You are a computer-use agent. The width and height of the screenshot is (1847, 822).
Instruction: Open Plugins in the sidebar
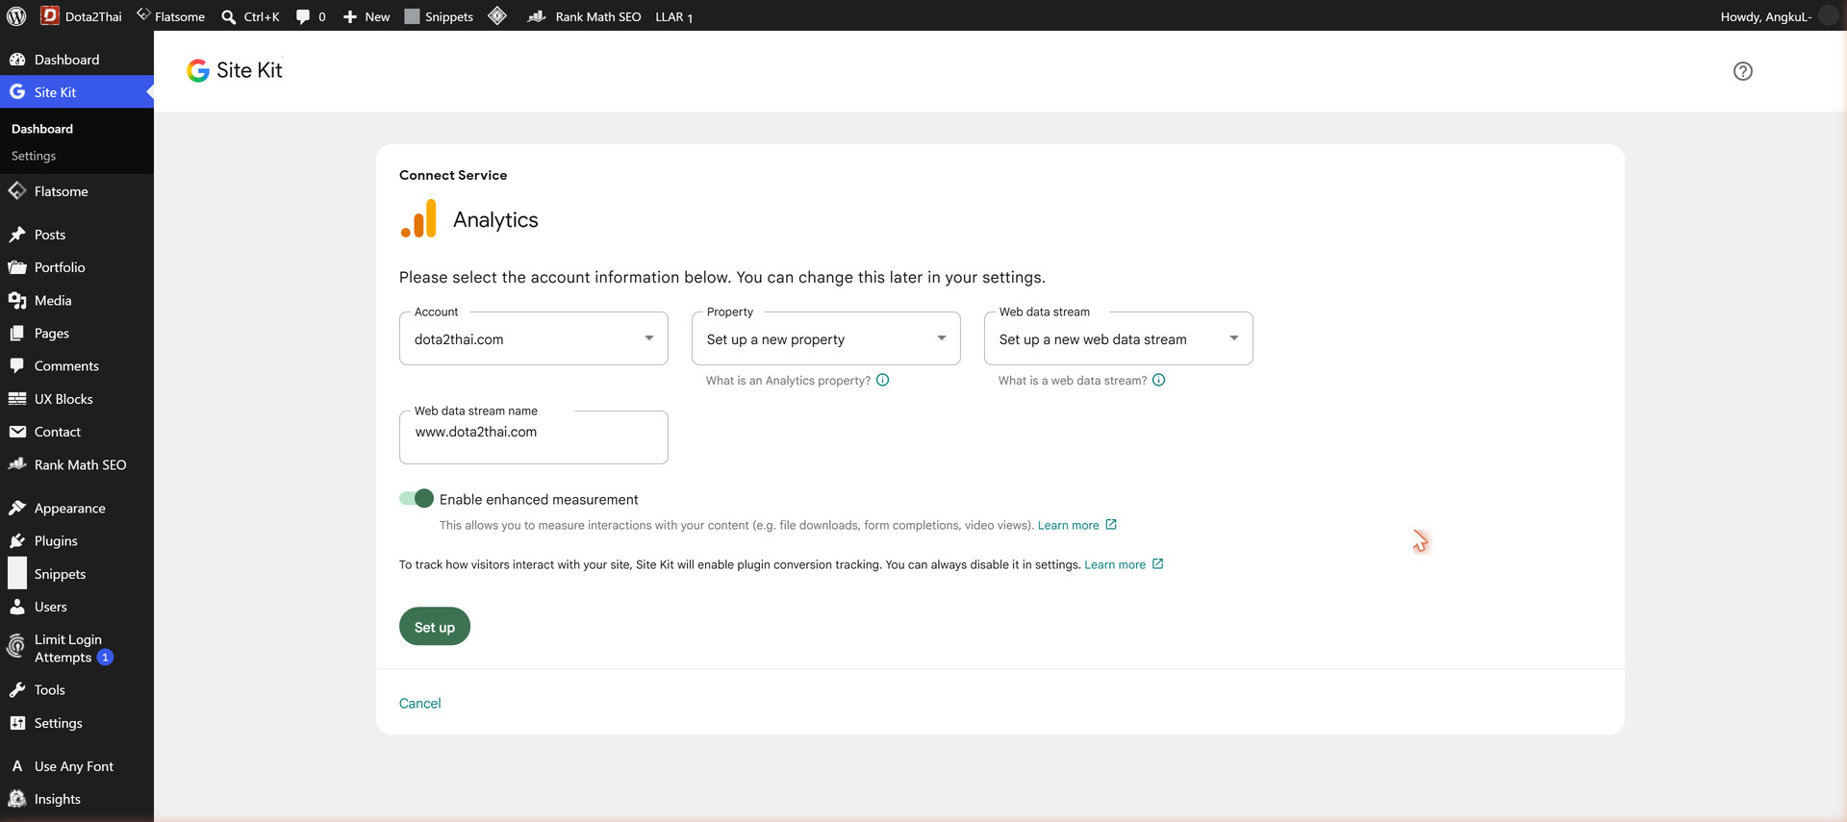click(77, 540)
